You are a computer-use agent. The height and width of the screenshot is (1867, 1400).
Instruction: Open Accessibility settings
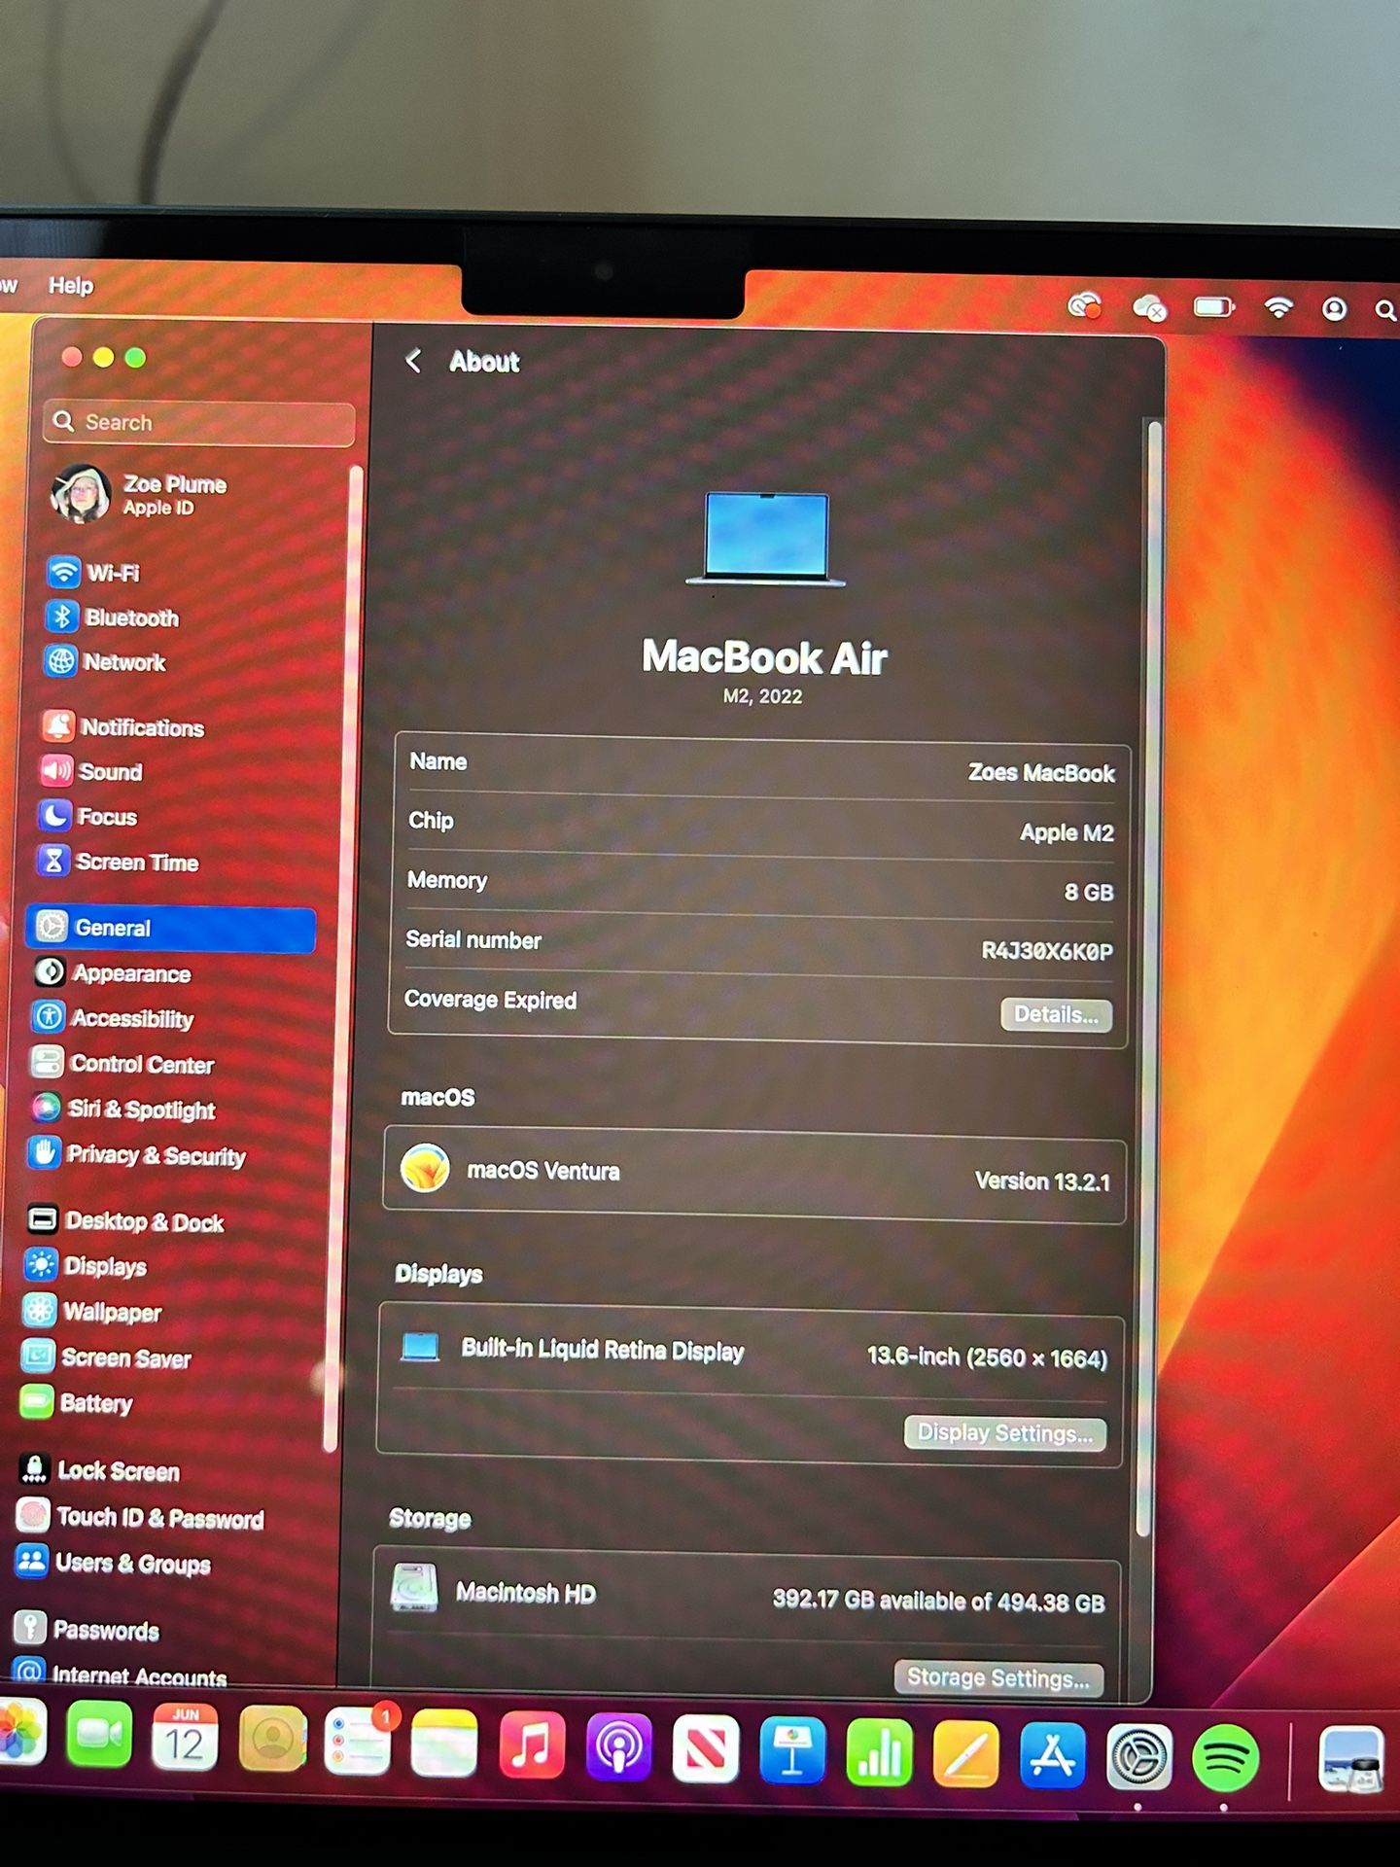[113, 1018]
